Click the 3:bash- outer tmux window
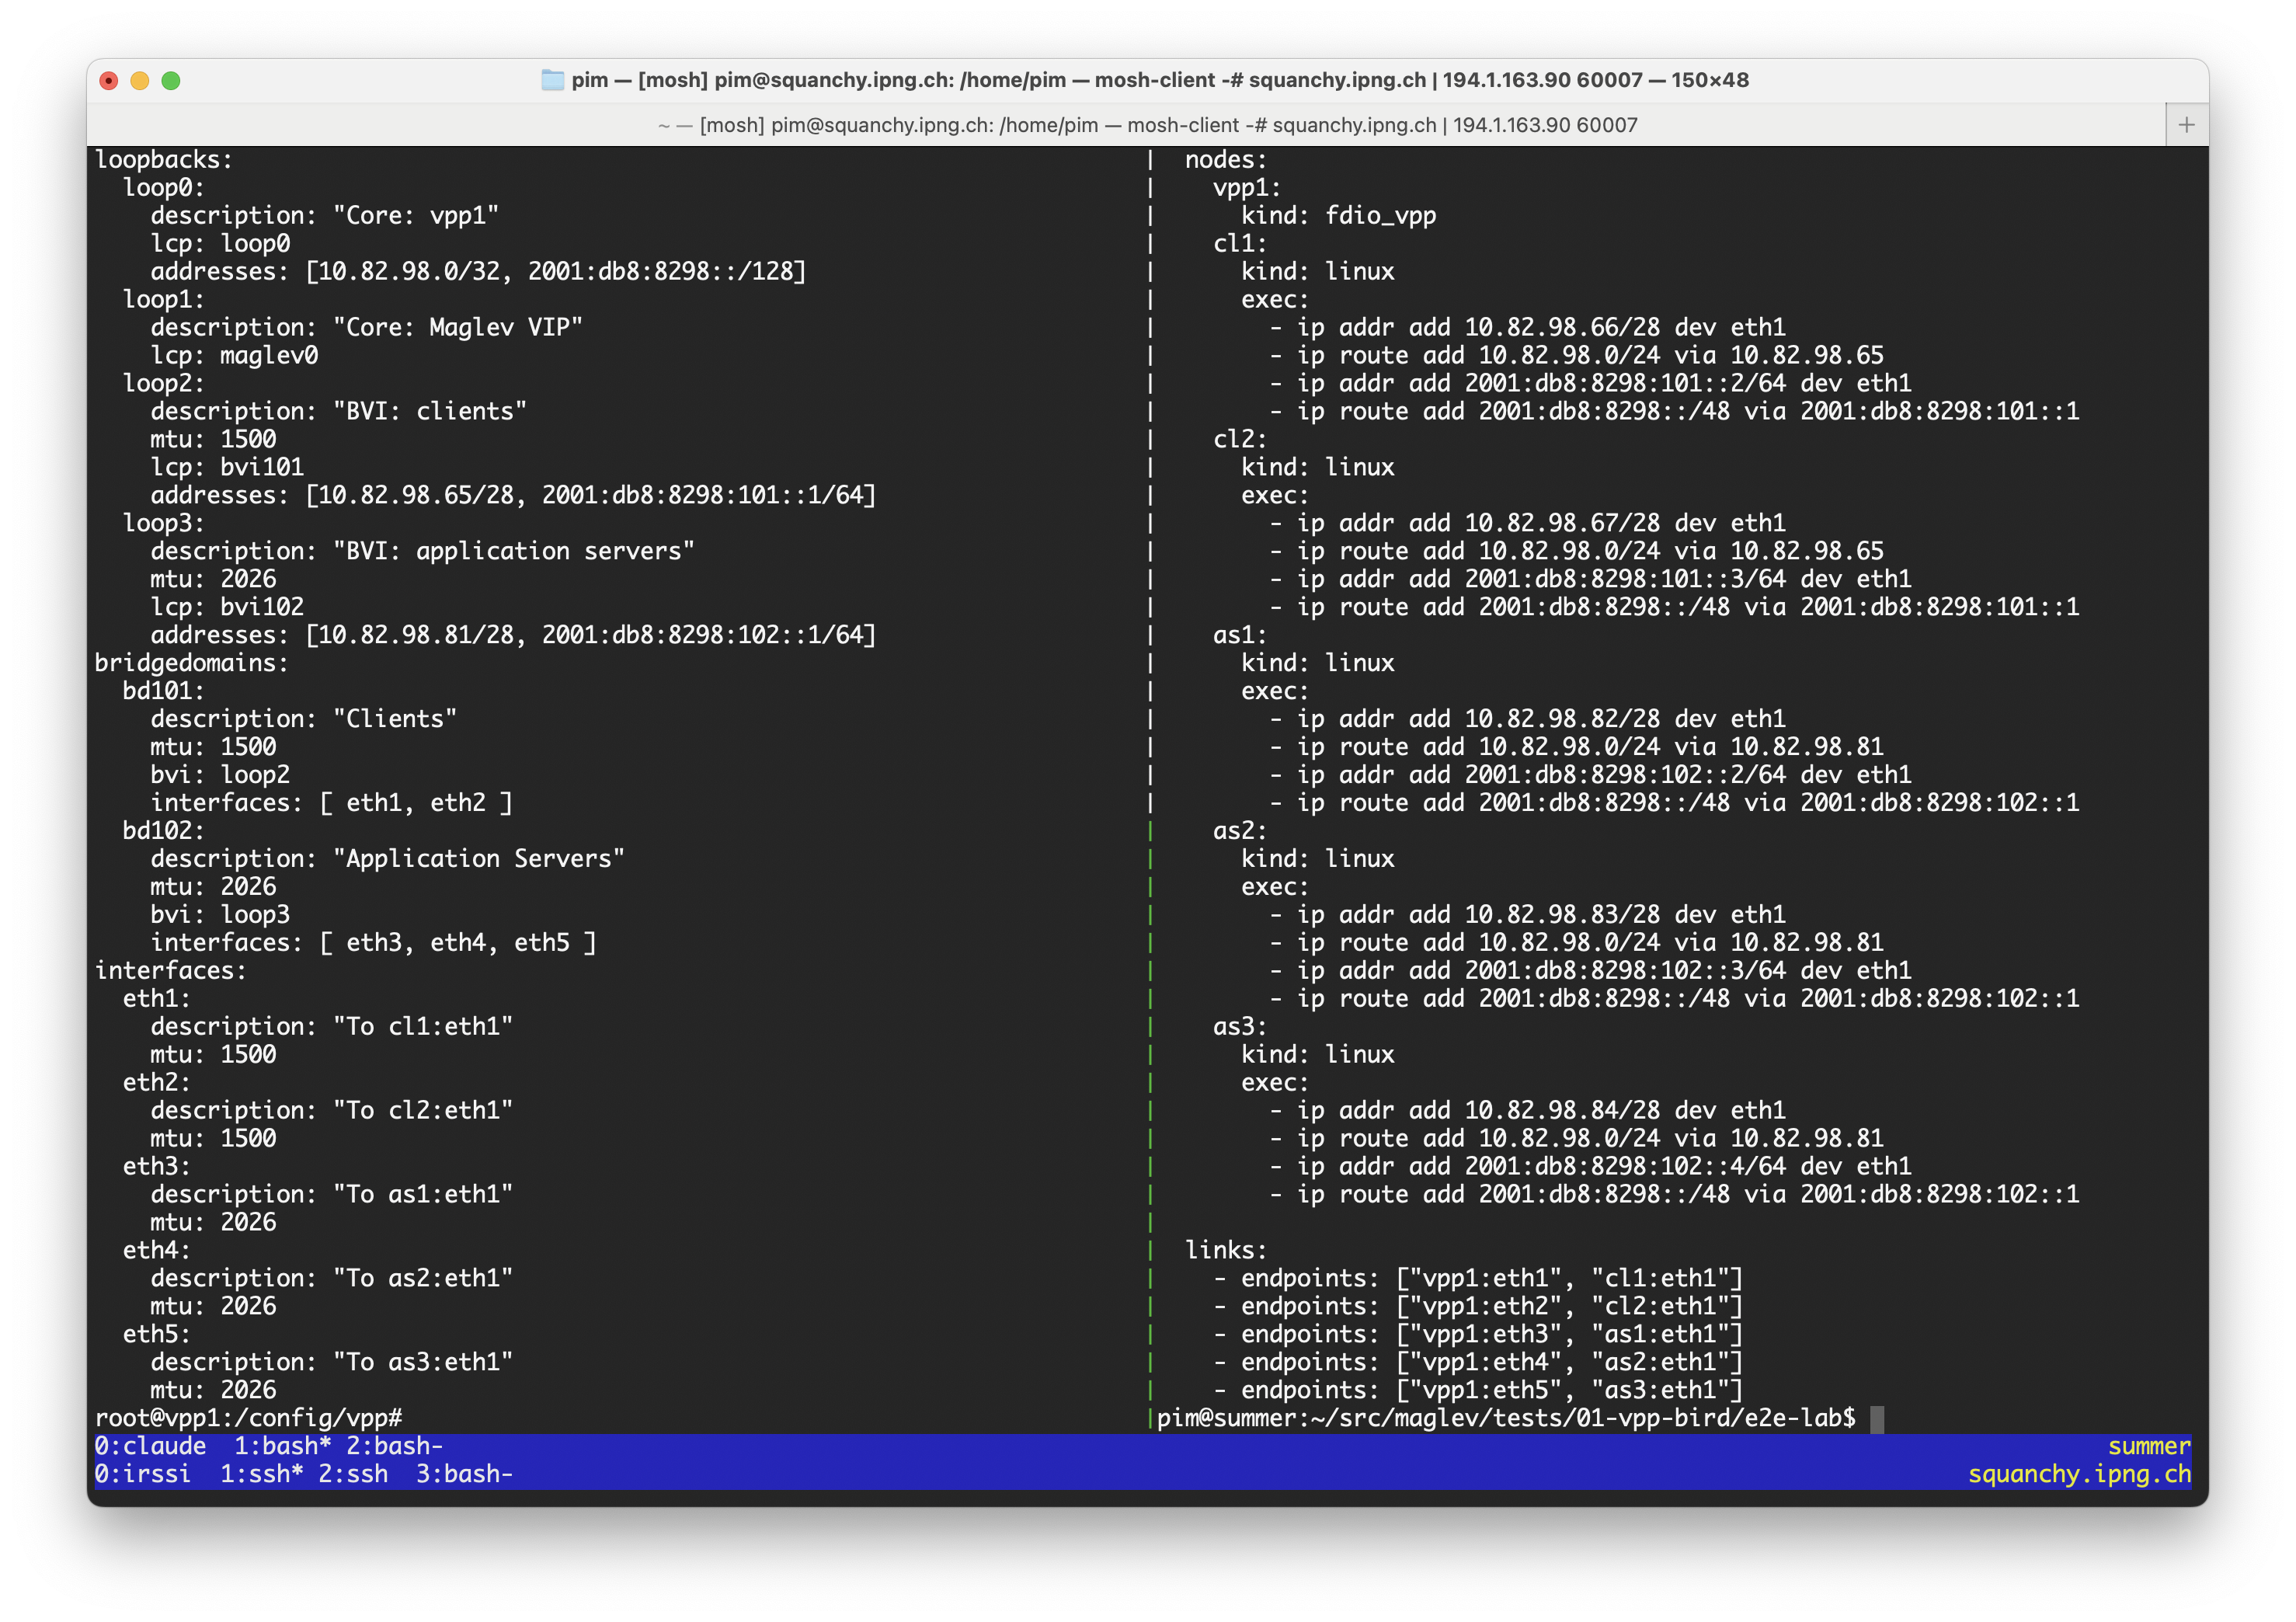This screenshot has width=2296, height=1622. [x=464, y=1473]
